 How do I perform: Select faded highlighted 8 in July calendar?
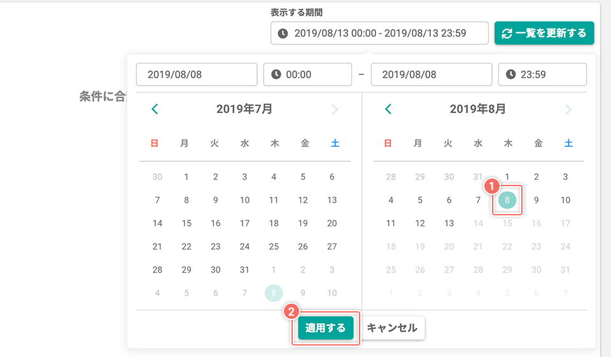click(274, 293)
